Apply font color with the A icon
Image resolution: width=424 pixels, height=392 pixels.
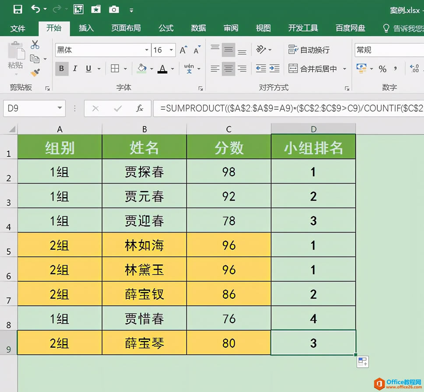(x=162, y=69)
